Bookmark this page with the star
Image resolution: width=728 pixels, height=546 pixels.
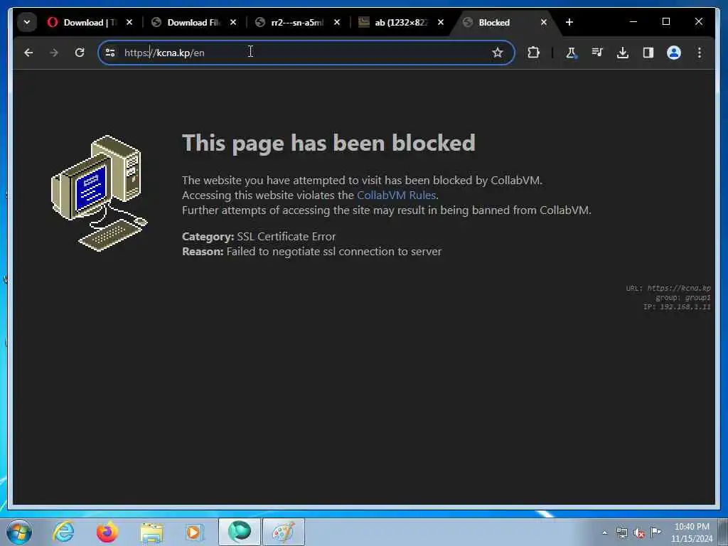(497, 53)
